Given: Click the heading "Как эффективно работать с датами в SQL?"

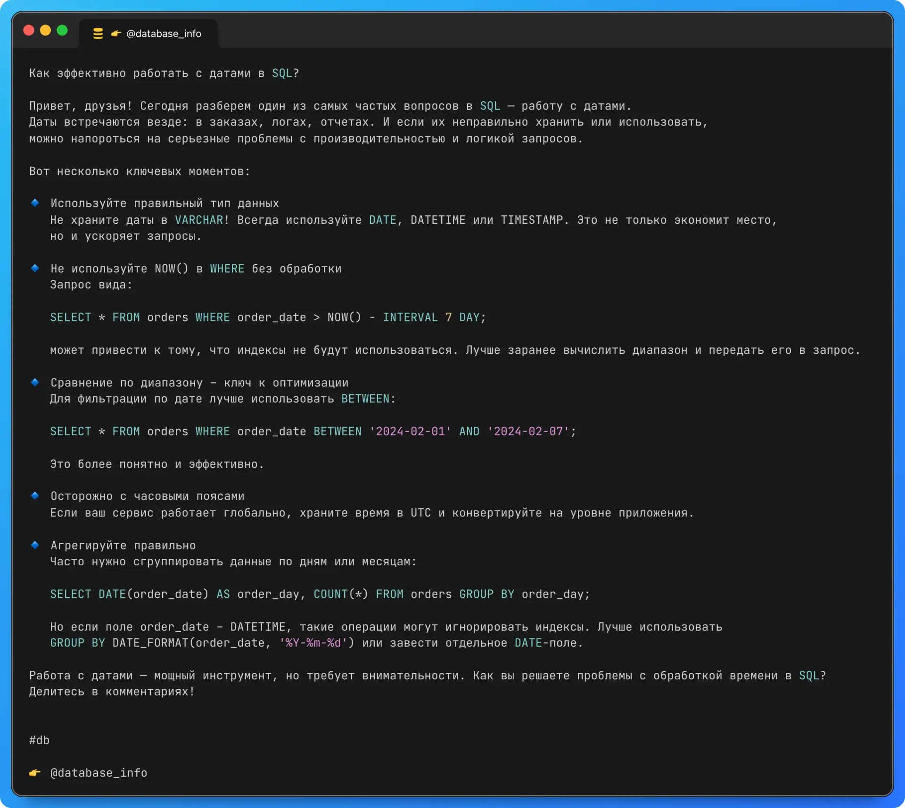Looking at the screenshot, I should pyautogui.click(x=164, y=73).
